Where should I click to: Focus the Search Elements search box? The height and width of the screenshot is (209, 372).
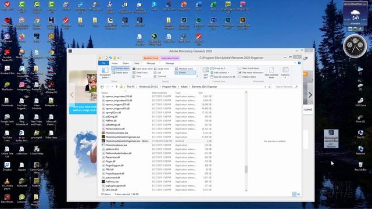click(x=286, y=87)
